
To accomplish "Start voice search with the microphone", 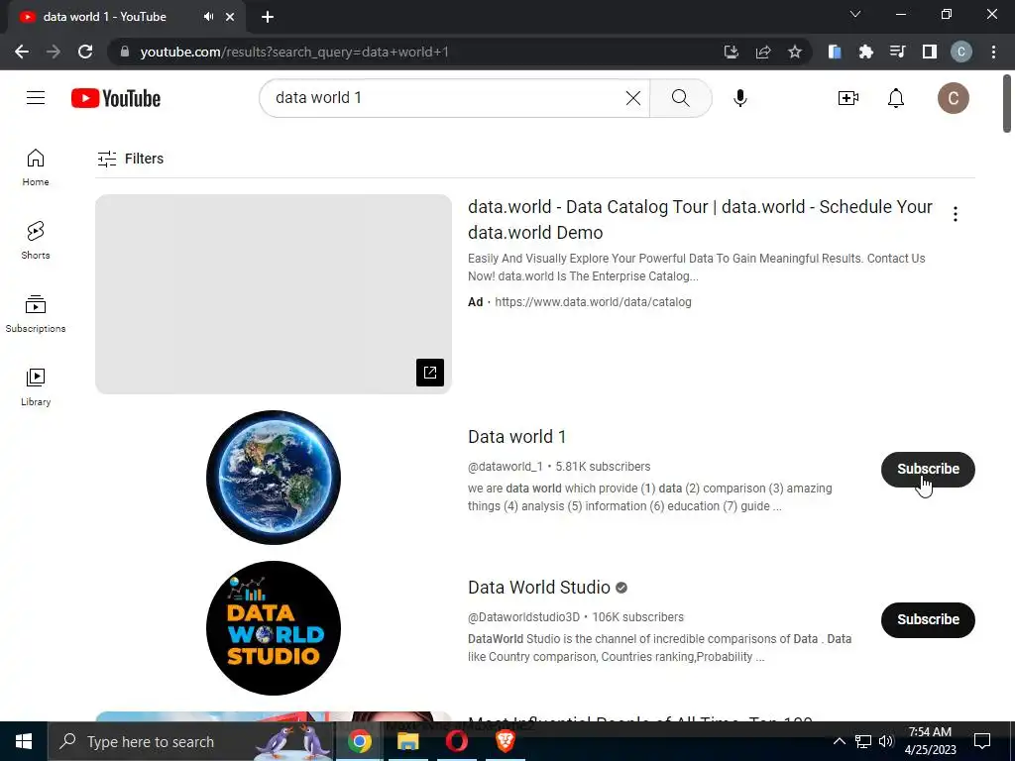I will click(x=739, y=98).
